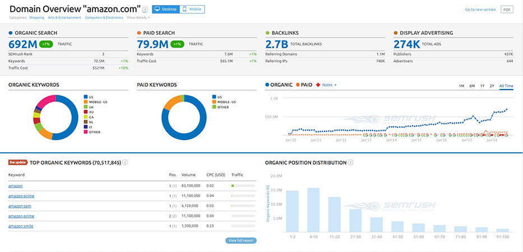The height and width of the screenshot is (252, 523).
Task: Select the 1Y time range
Action: tap(482, 86)
